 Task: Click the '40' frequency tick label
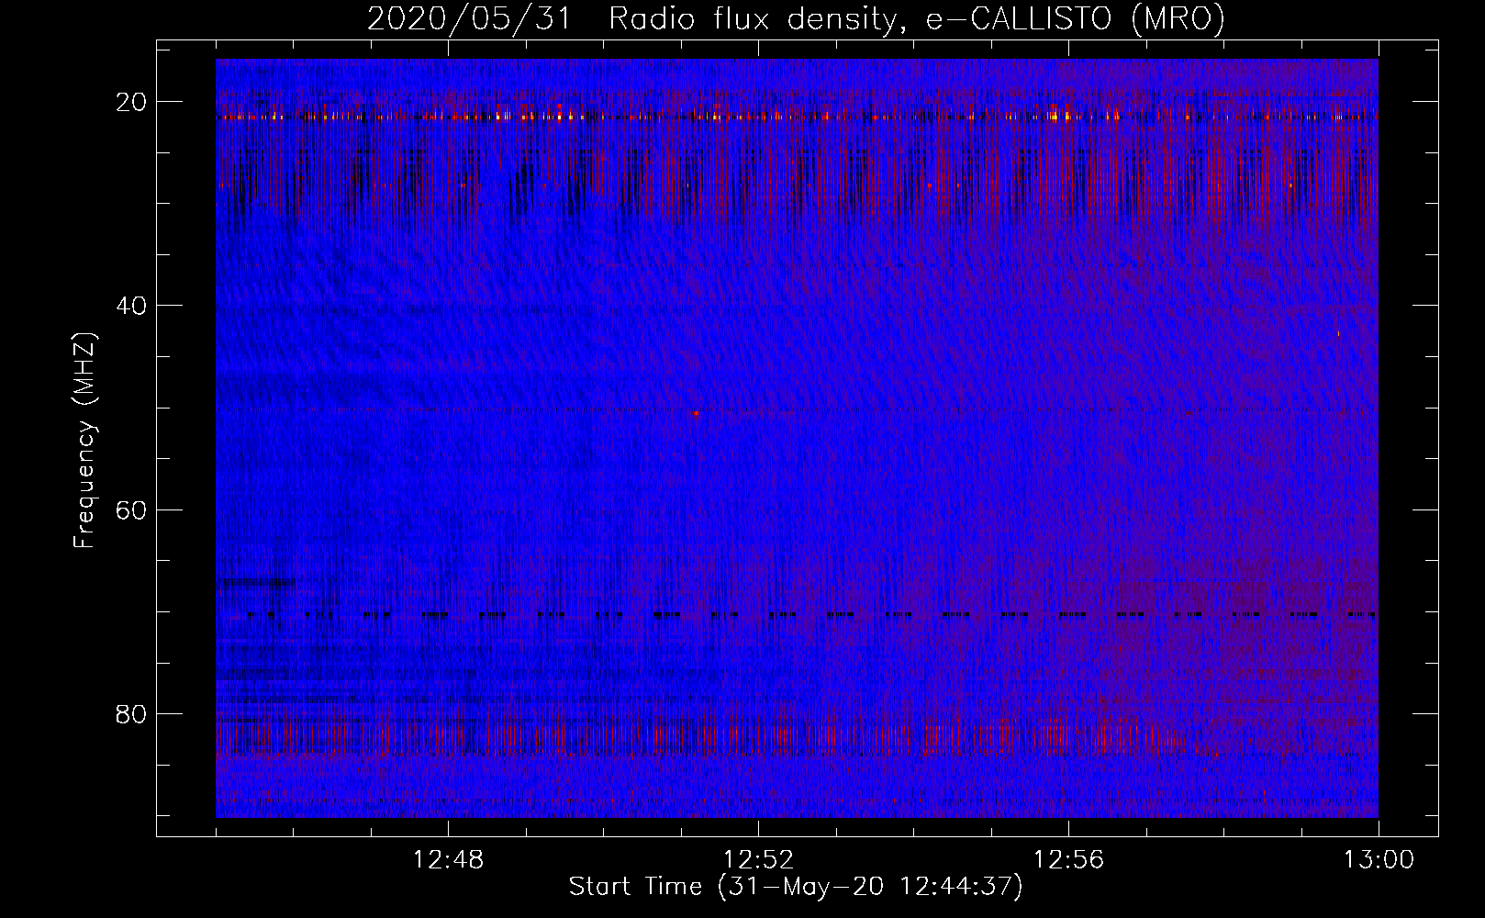click(x=132, y=306)
